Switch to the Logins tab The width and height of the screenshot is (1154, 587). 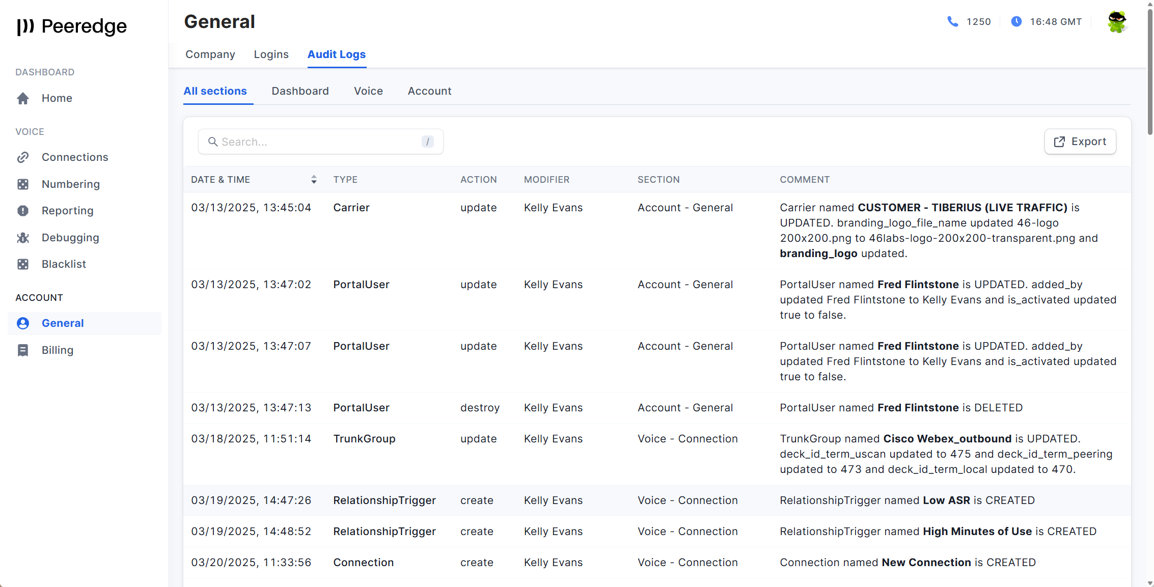coord(271,54)
